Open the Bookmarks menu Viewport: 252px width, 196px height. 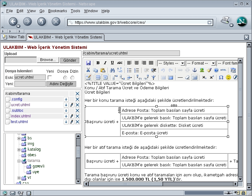pyautogui.click(x=58, y=11)
